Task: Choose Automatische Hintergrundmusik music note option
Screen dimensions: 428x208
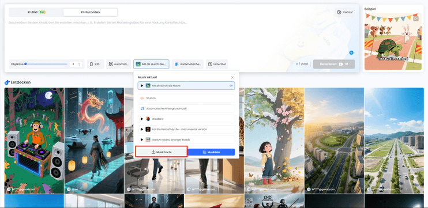Action: pos(186,108)
